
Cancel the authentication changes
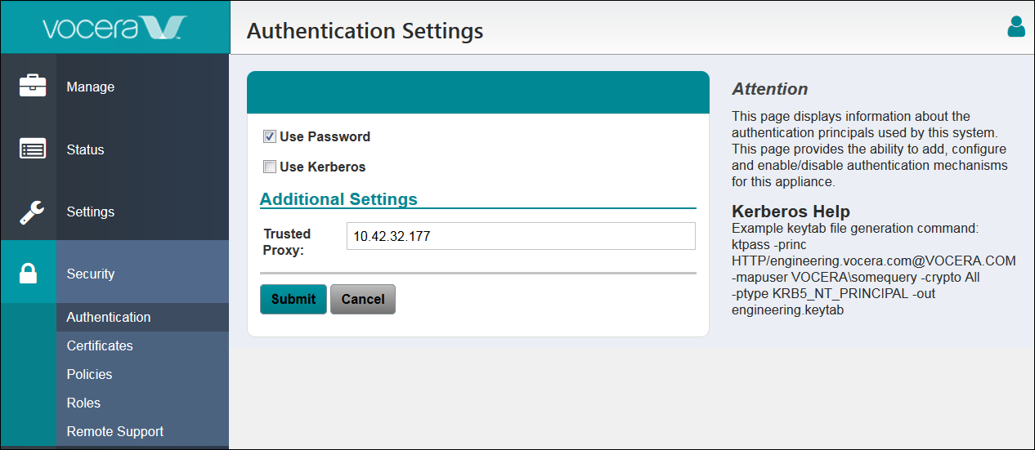[363, 299]
